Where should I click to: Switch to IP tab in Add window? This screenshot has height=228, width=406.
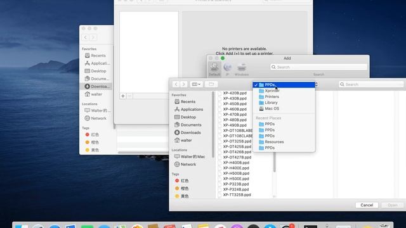[227, 69]
